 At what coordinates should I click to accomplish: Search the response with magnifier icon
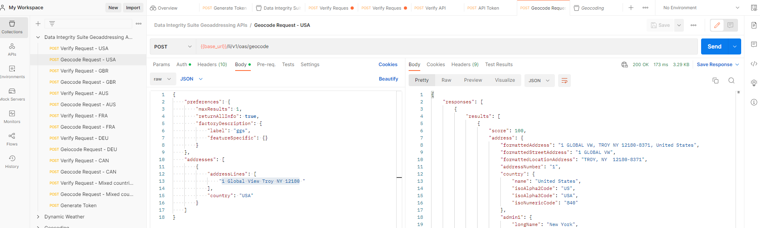pyautogui.click(x=731, y=81)
